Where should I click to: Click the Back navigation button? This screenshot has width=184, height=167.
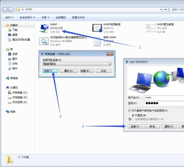5,10
